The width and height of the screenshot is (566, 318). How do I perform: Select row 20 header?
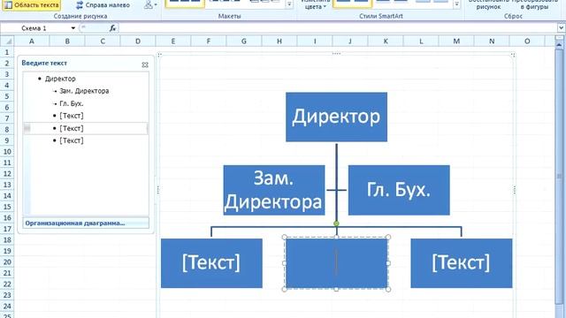(x=7, y=261)
